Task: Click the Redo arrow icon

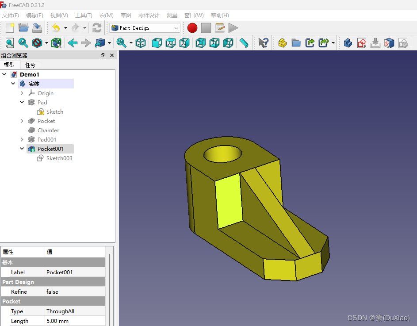Action: point(76,28)
